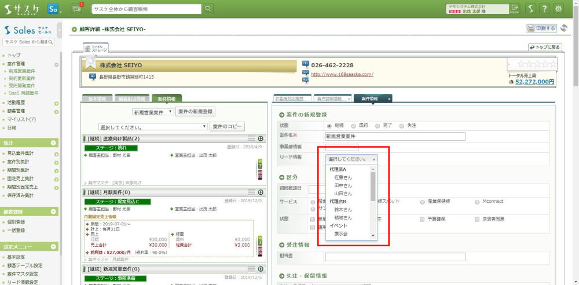Collapse the 集計 sidebar section
This screenshot has height=285, width=579.
(x=53, y=142)
